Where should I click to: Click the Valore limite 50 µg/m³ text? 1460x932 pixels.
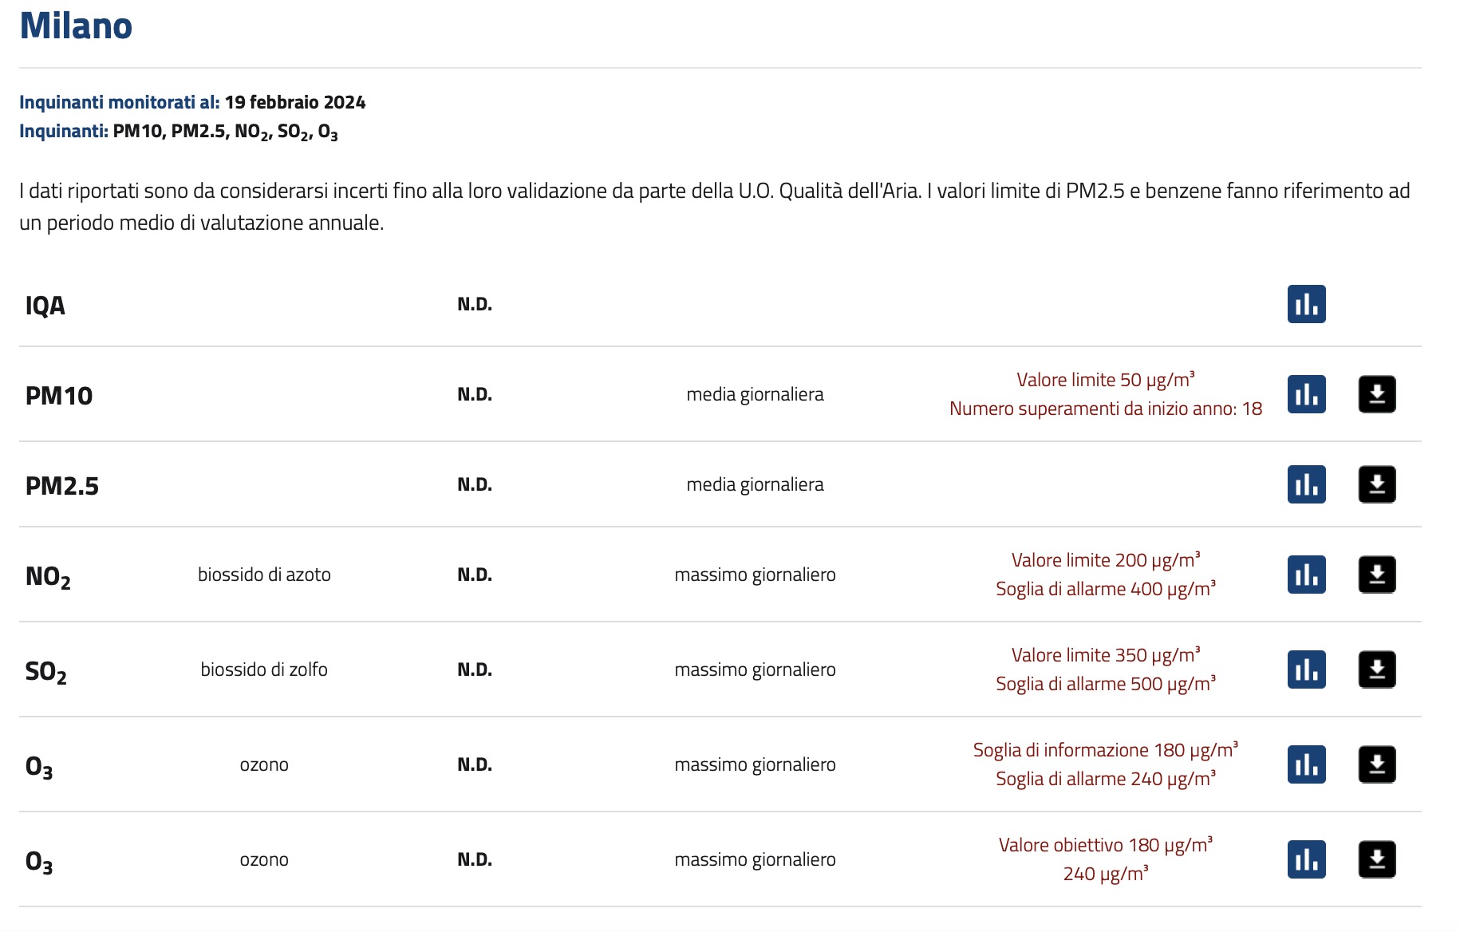[1105, 380]
